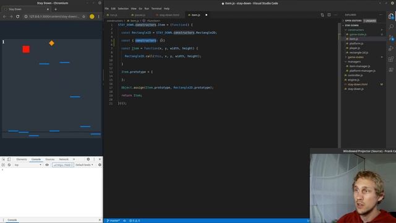Open the Explorer icon in activity bar

(x=391, y=16)
